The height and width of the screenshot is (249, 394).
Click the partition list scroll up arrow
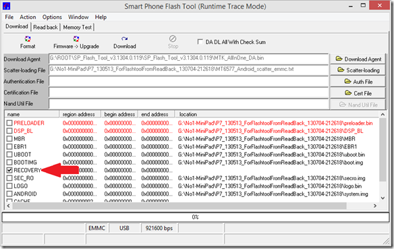(383, 115)
